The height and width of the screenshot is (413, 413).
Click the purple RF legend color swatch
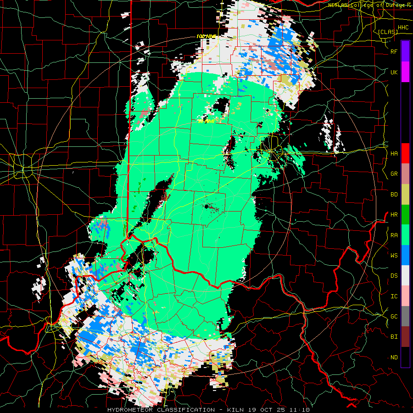point(405,51)
